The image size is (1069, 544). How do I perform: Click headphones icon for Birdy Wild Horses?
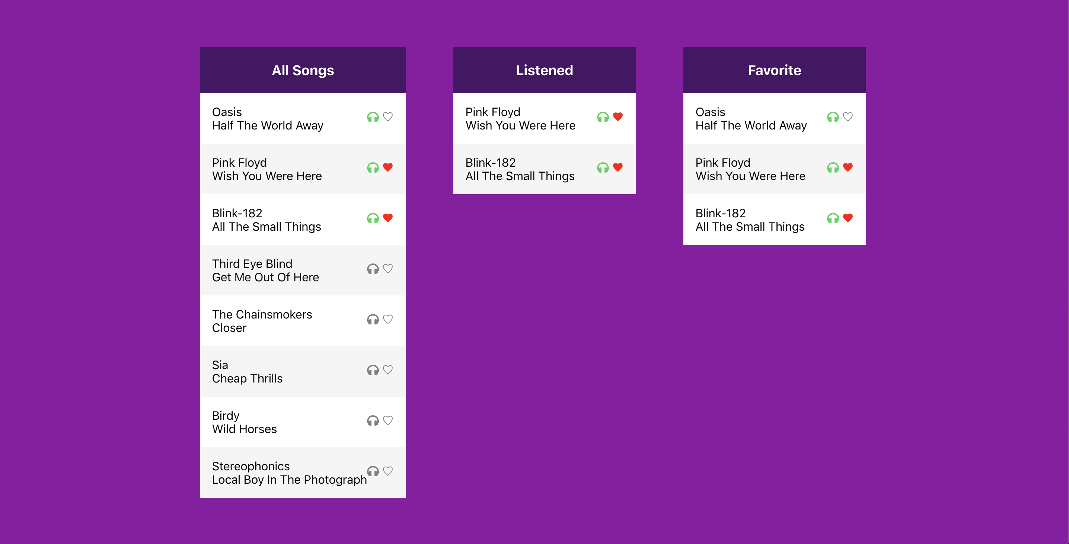coord(373,421)
